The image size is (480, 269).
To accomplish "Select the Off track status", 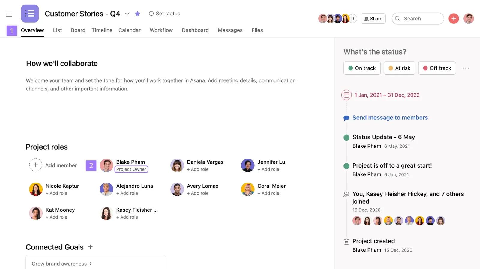I will tap(437, 68).
